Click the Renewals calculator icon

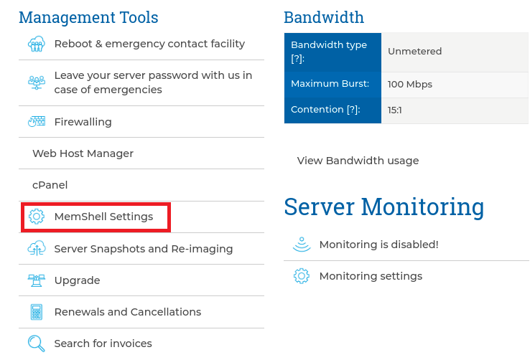pos(37,312)
